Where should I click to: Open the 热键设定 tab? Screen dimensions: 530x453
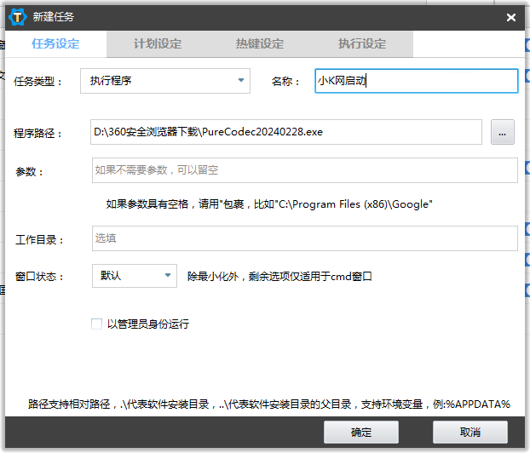pos(260,44)
